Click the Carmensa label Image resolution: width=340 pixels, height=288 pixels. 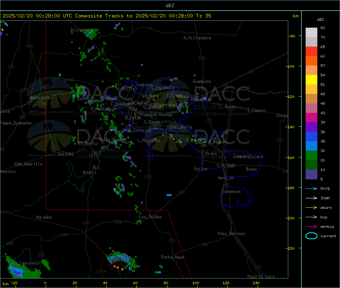231,191
